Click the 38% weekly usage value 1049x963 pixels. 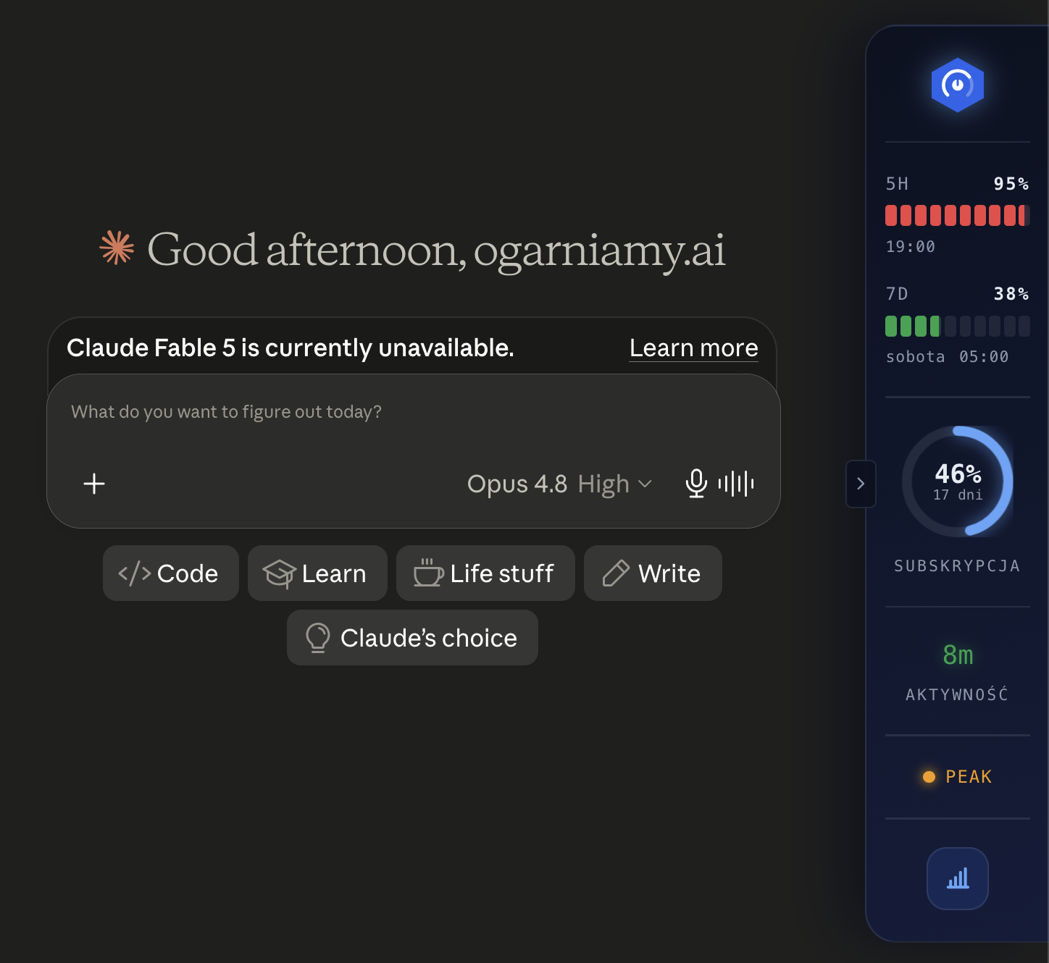pos(1011,294)
